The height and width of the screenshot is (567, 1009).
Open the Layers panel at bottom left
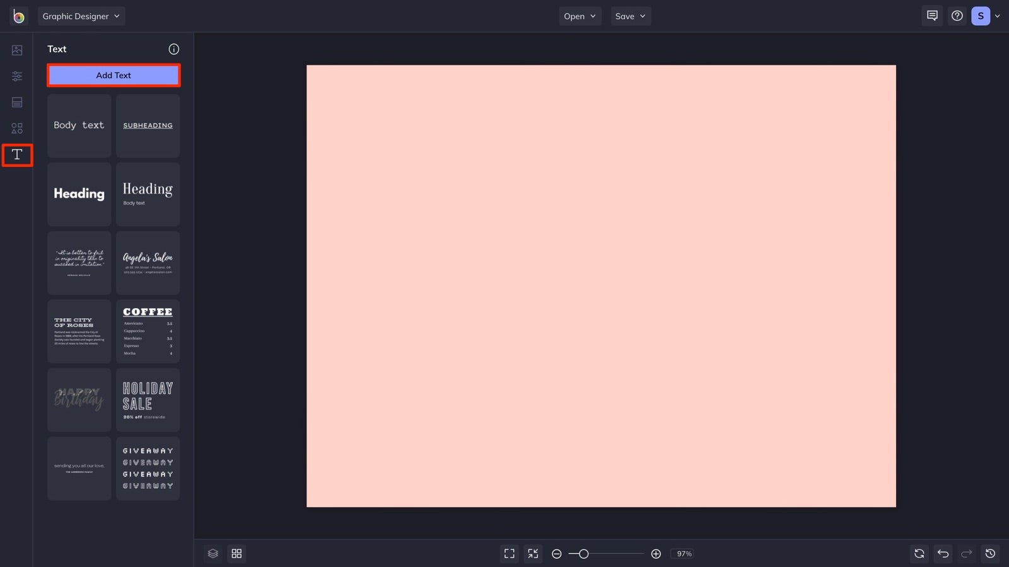pyautogui.click(x=213, y=553)
